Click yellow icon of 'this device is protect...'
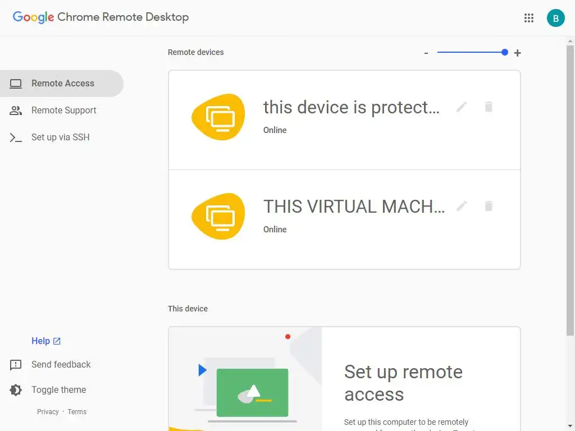Screen dimensions: 575x431 click(x=218, y=117)
